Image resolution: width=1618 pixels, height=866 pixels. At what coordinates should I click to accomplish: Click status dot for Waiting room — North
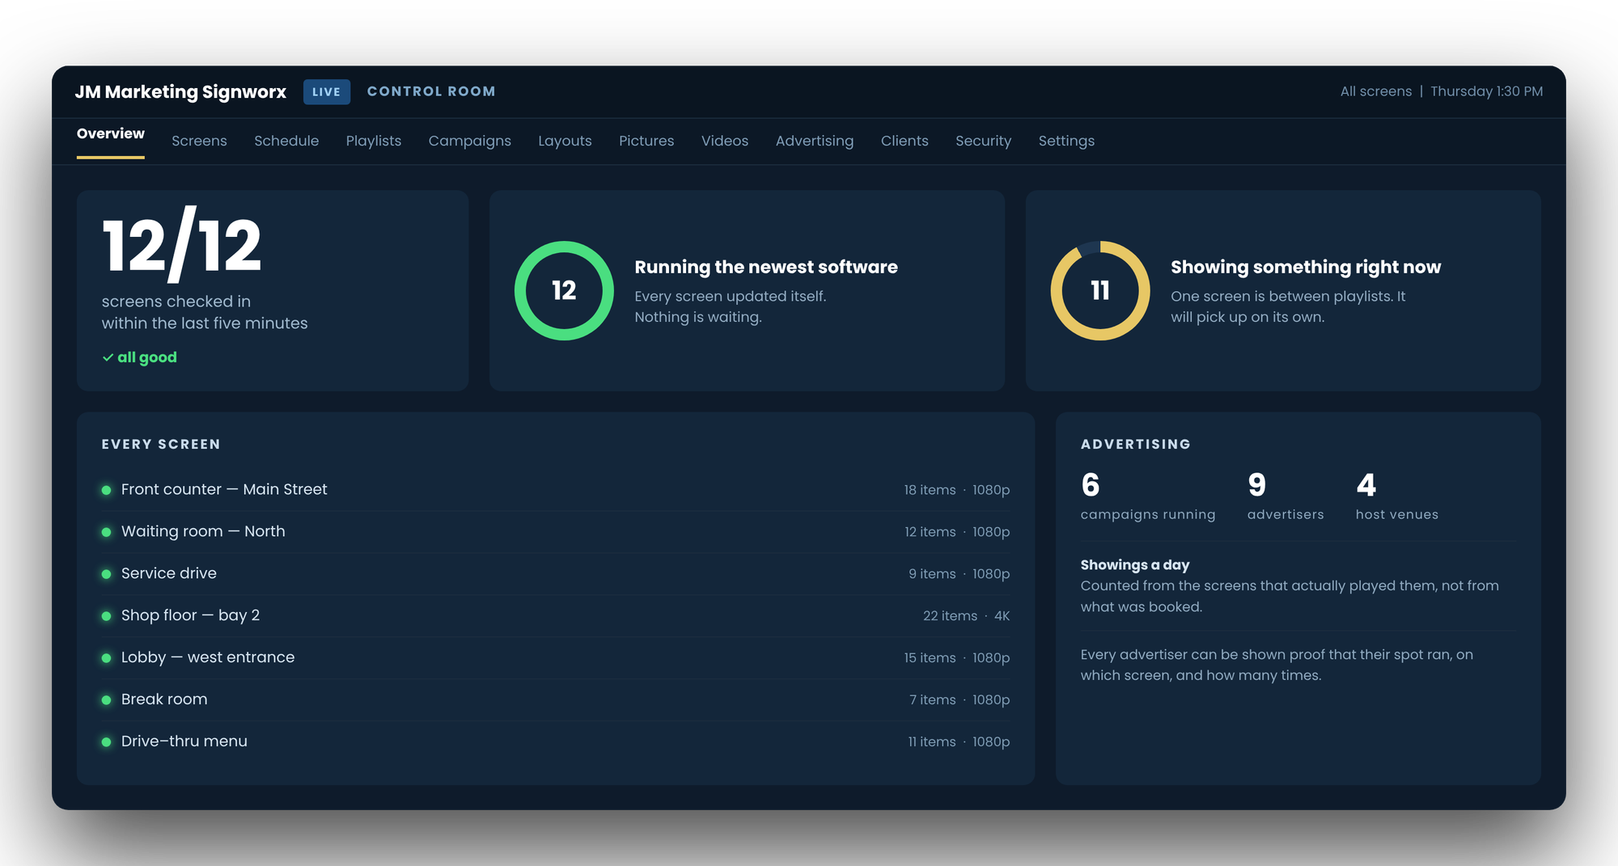click(x=106, y=532)
